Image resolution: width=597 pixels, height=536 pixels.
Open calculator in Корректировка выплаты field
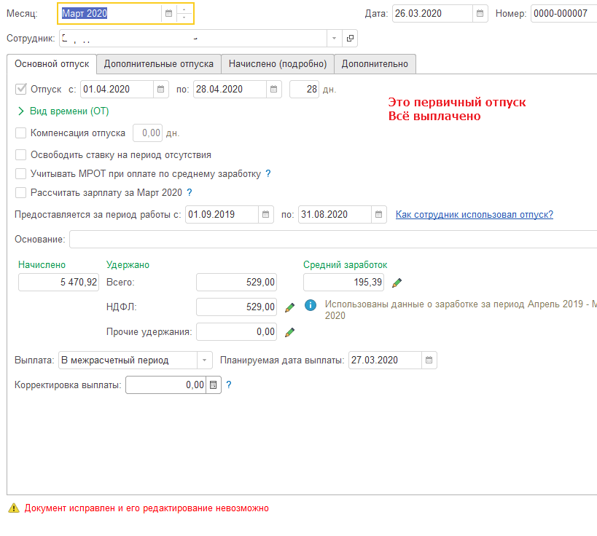click(x=213, y=385)
